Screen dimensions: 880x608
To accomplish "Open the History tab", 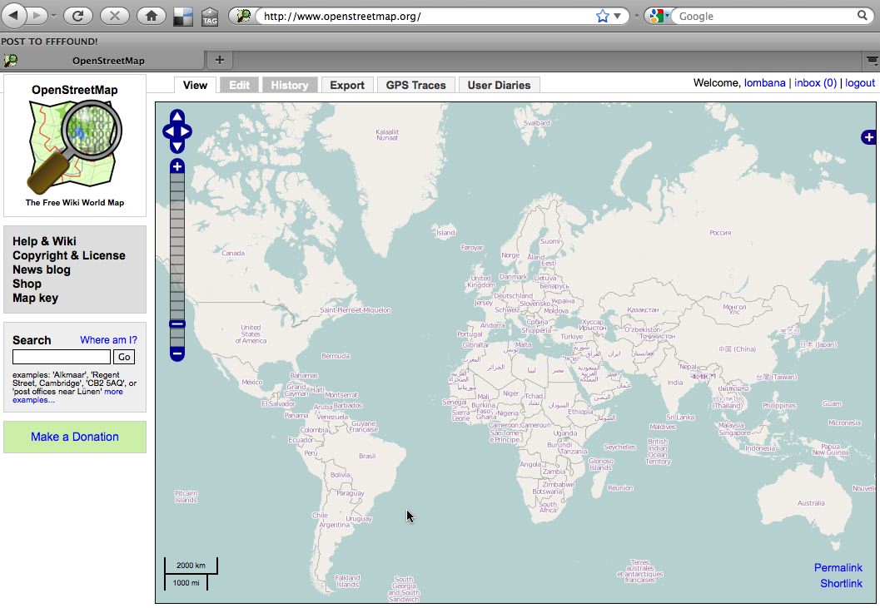I will (x=290, y=86).
